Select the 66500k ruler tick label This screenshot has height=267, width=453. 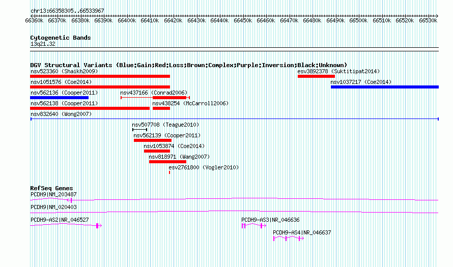point(358,20)
